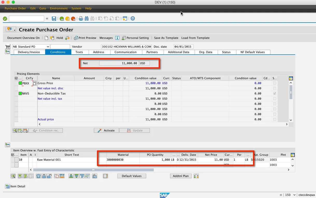Click the Sort ascending icon under item overview
The height and width of the screenshot is (198, 316).
pyautogui.click(x=71, y=176)
